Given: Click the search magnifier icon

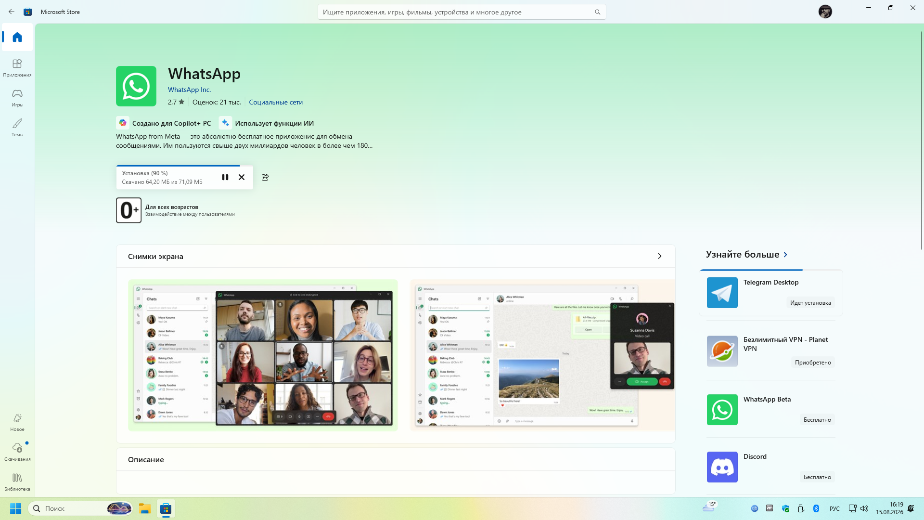Looking at the screenshot, I should (x=597, y=12).
